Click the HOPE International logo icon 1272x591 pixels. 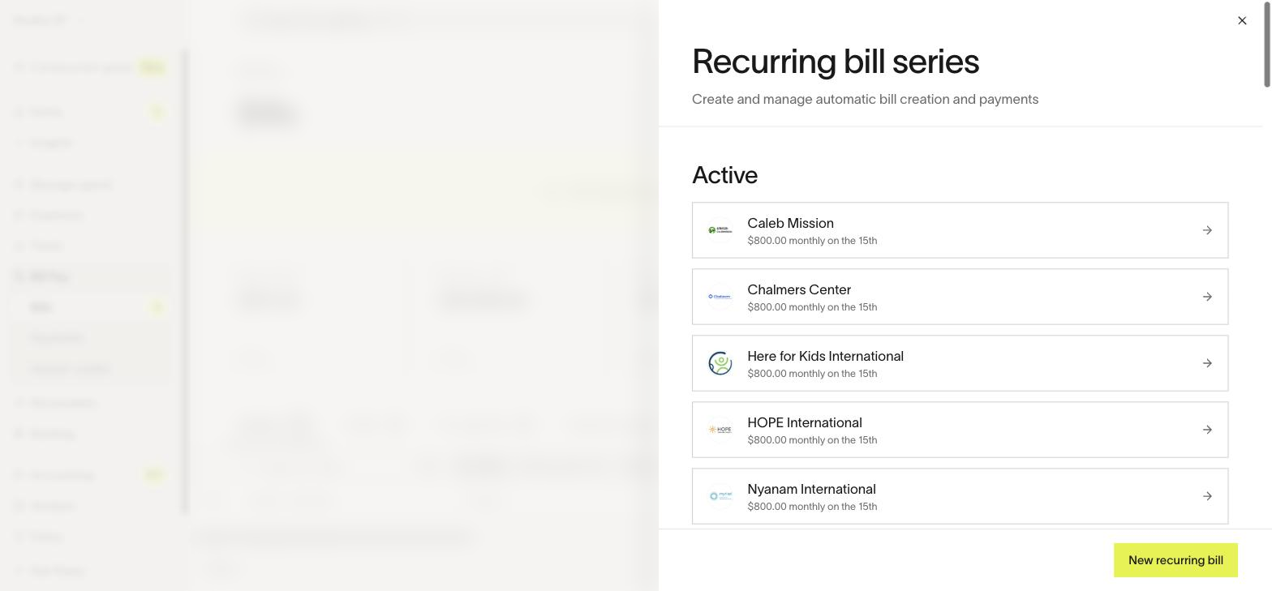point(720,430)
